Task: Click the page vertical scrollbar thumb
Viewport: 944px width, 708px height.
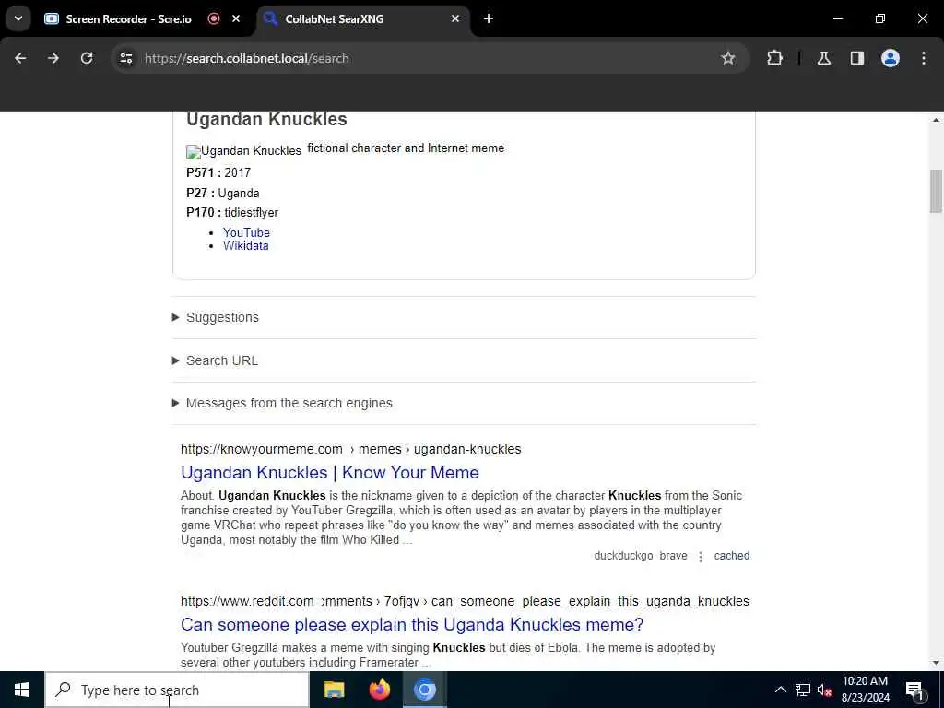Action: tap(936, 192)
